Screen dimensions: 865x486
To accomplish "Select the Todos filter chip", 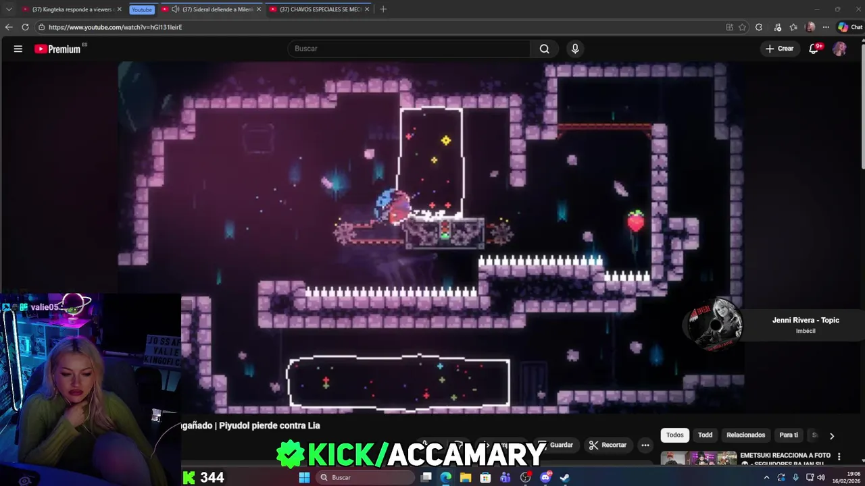I will (x=675, y=435).
